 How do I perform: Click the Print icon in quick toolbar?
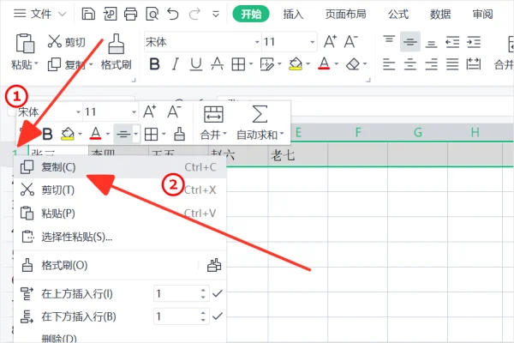click(130, 14)
